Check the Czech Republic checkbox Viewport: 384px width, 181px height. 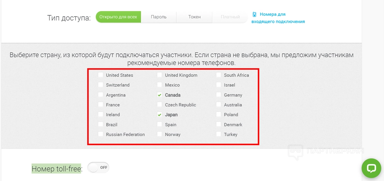pyautogui.click(x=160, y=105)
